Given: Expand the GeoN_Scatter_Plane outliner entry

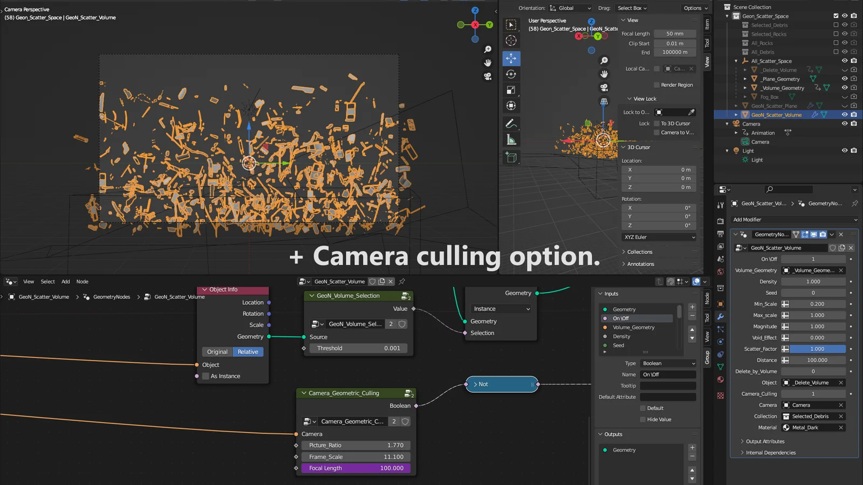Looking at the screenshot, I should [x=737, y=106].
